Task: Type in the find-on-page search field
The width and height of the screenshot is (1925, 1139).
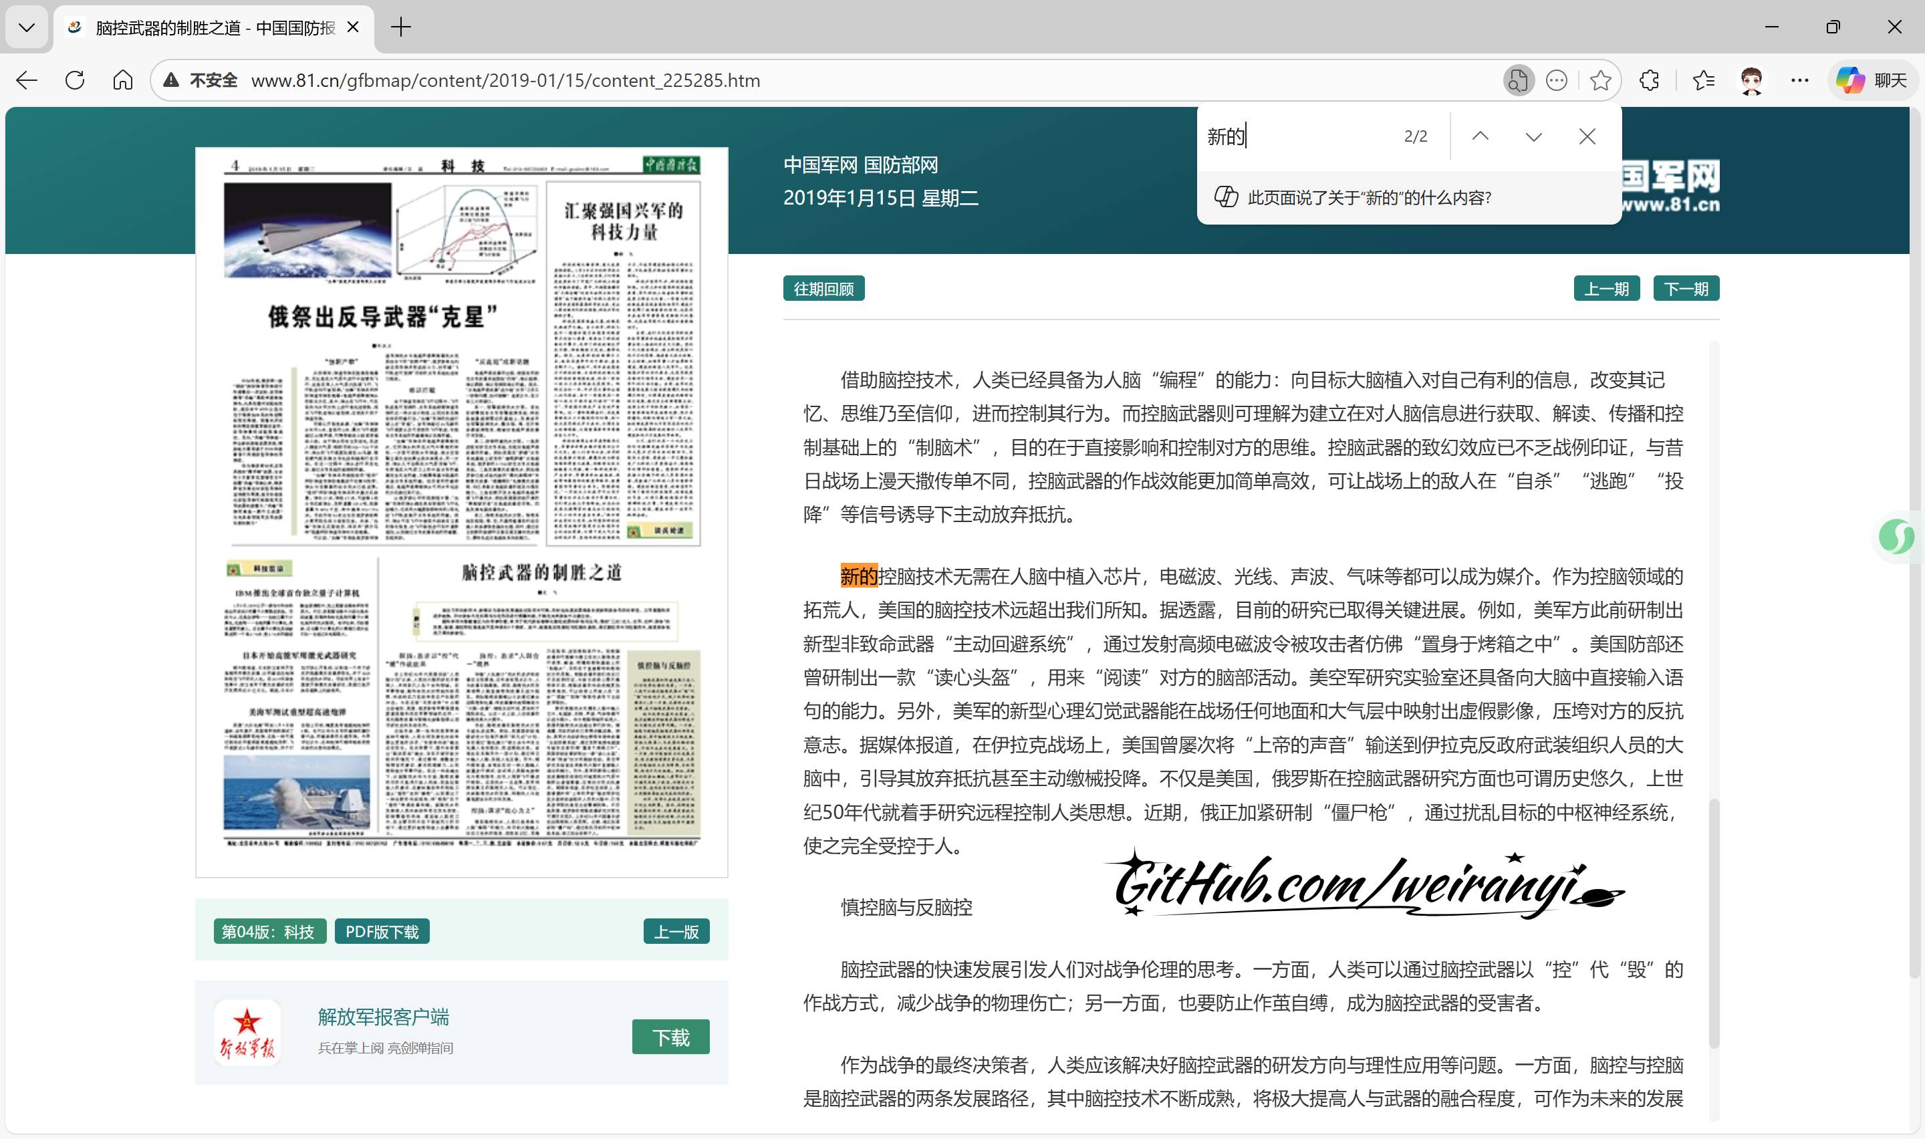Action: tap(1304, 136)
